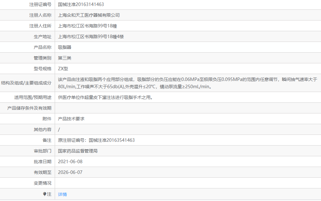Select attachment value 产品技术要求
This screenshot has width=321, height=201.
(x=71, y=118)
